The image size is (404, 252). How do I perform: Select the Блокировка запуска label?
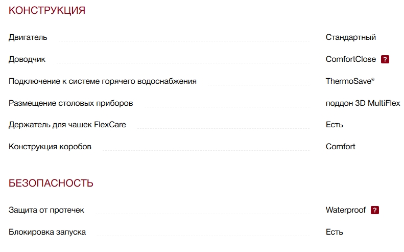point(47,232)
